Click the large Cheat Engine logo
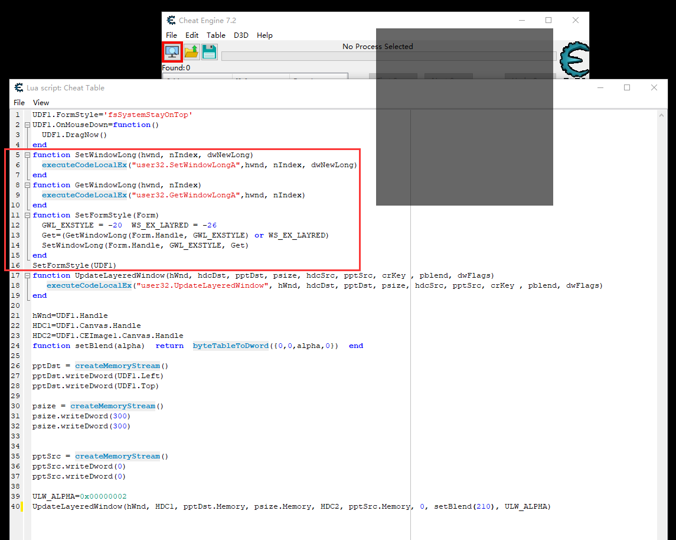 (574, 59)
